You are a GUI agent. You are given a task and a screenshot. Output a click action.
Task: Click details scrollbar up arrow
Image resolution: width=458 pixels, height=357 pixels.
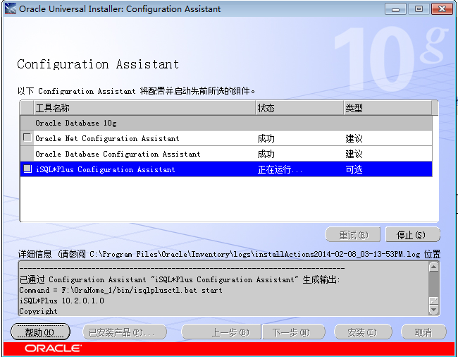click(434, 267)
